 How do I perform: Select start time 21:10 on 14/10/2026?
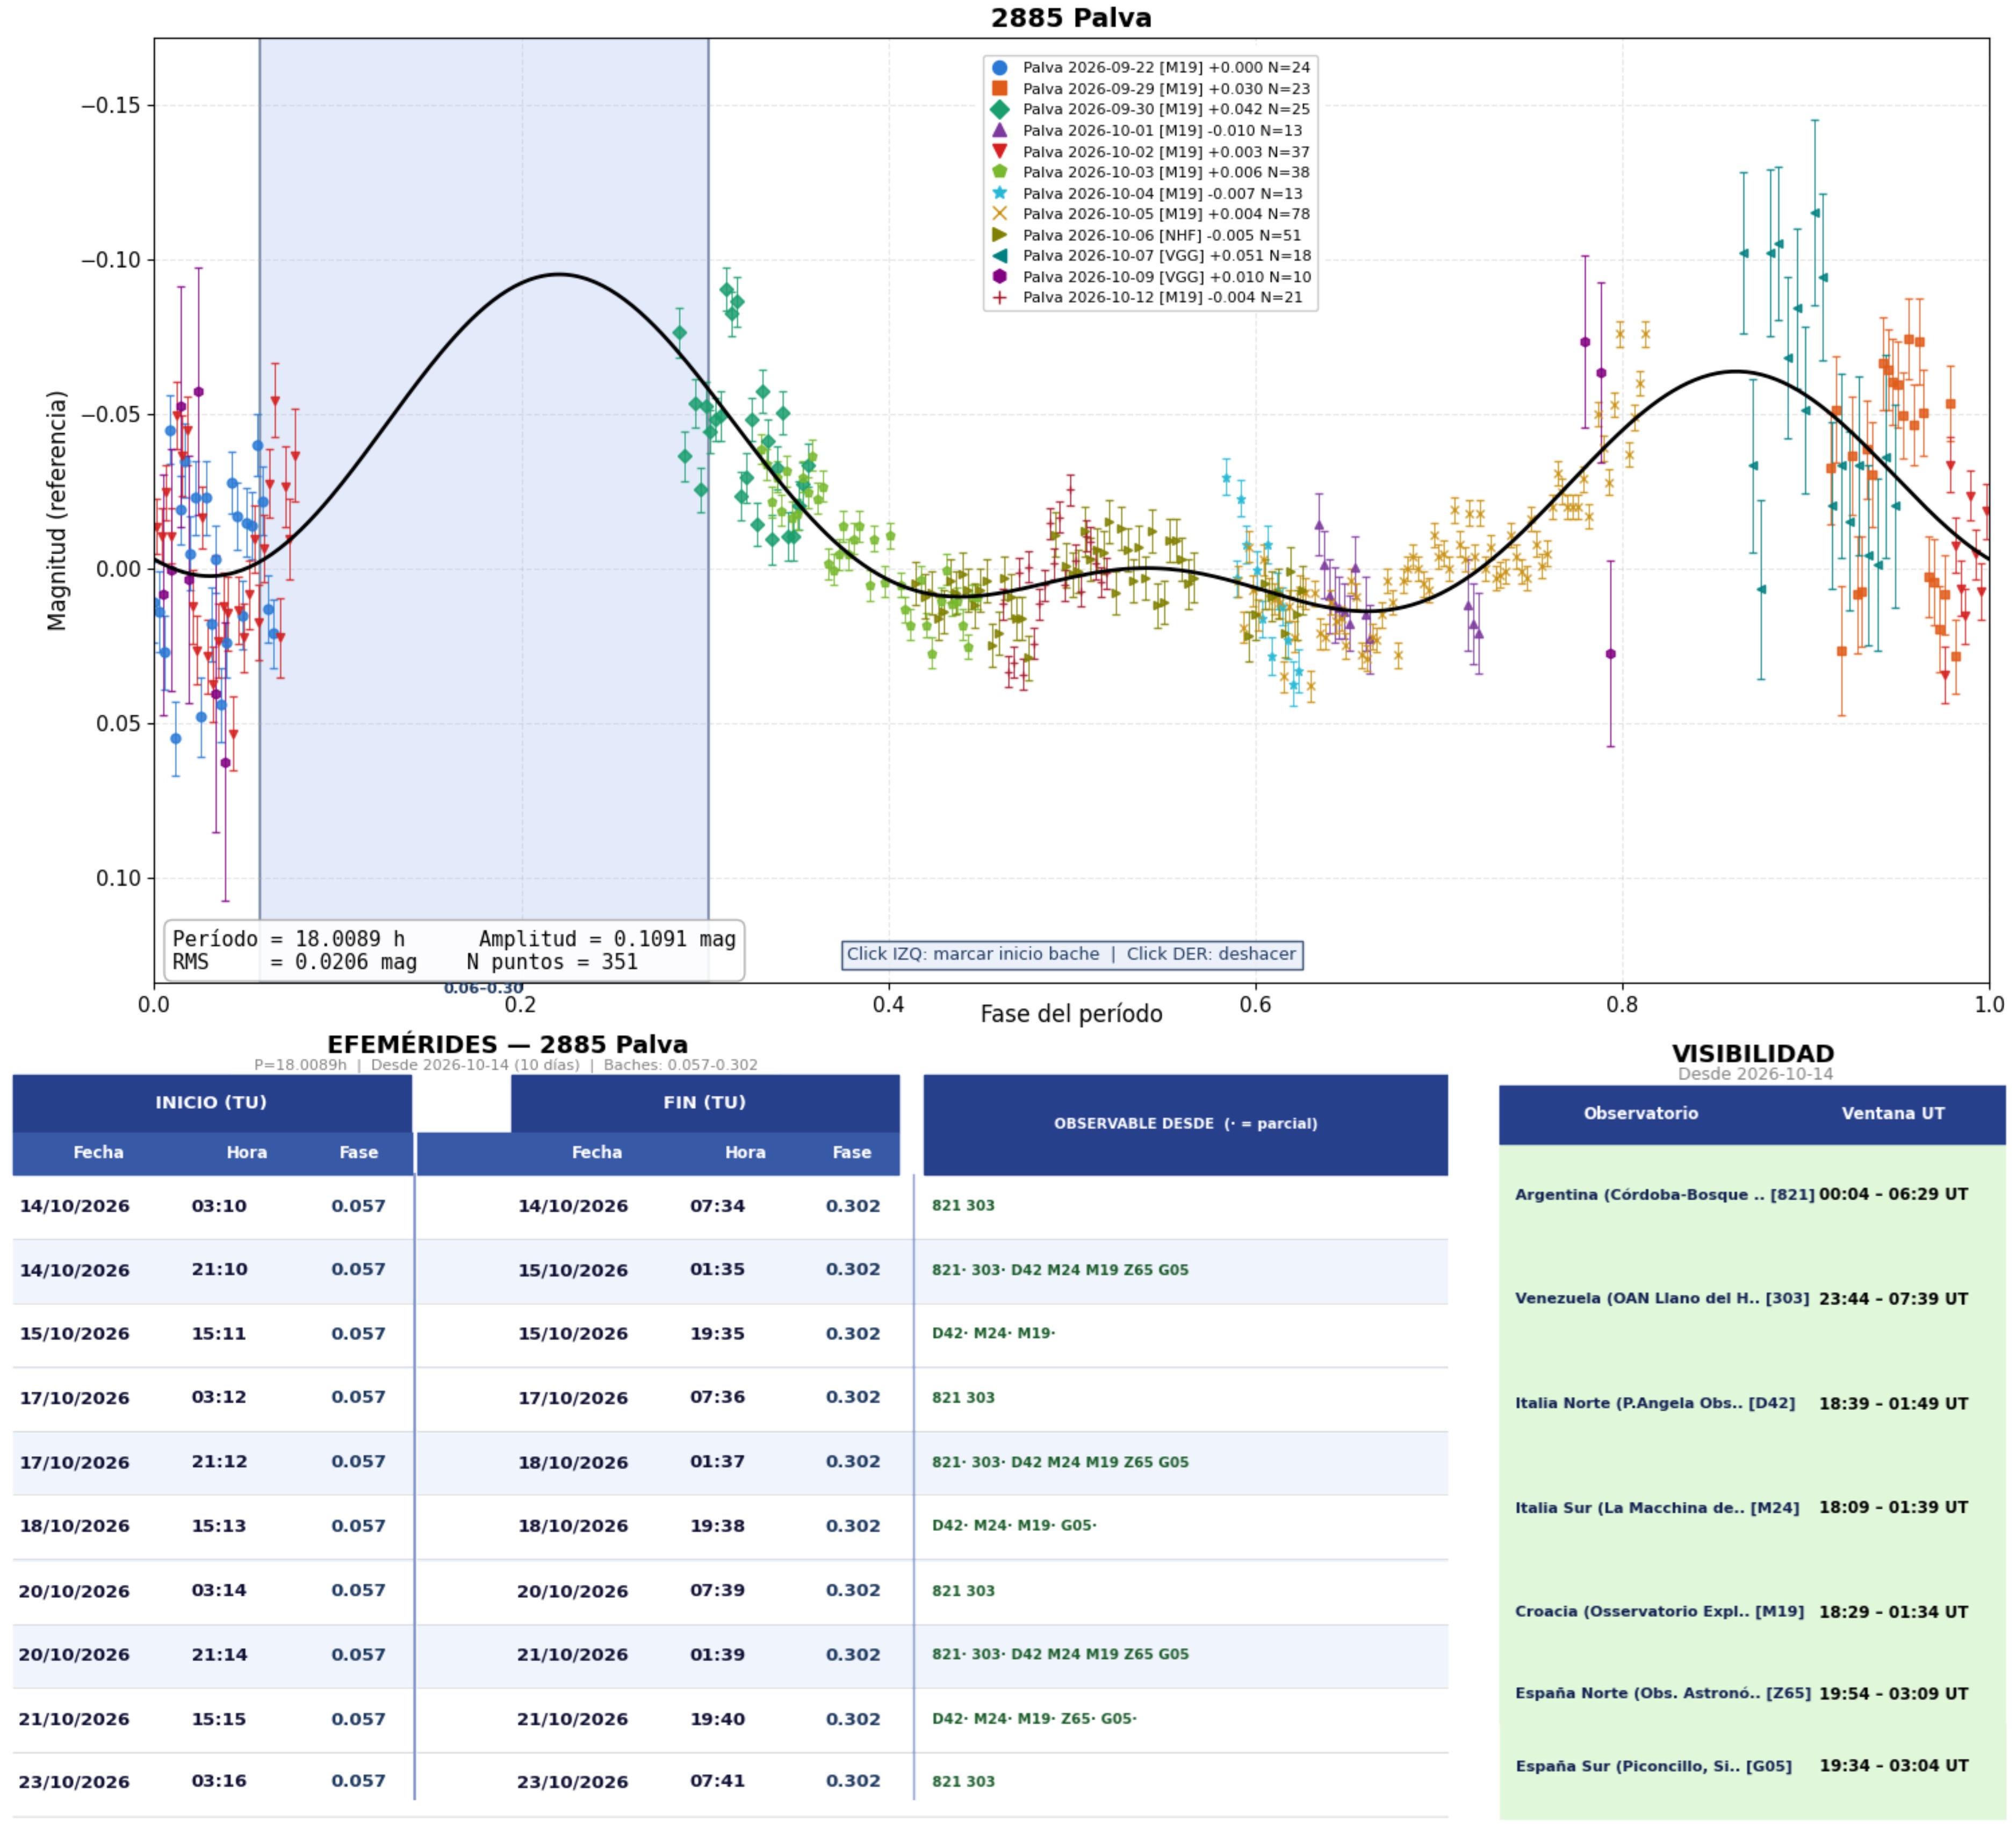[219, 1270]
